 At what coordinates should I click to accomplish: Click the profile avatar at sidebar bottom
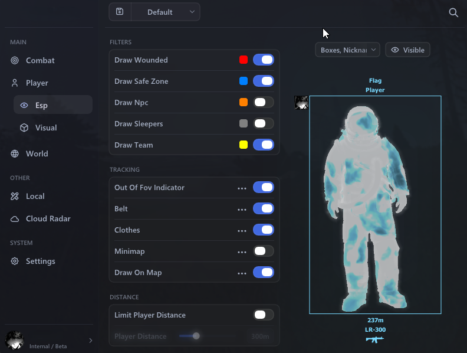(x=14, y=340)
